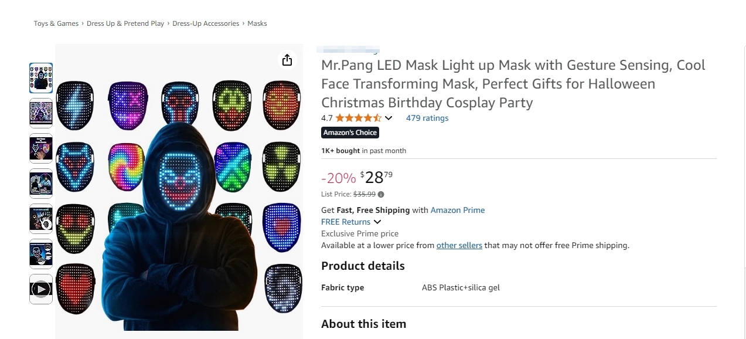Click the Mr.Pang brand name above the title
The image size is (746, 339).
pos(348,50)
